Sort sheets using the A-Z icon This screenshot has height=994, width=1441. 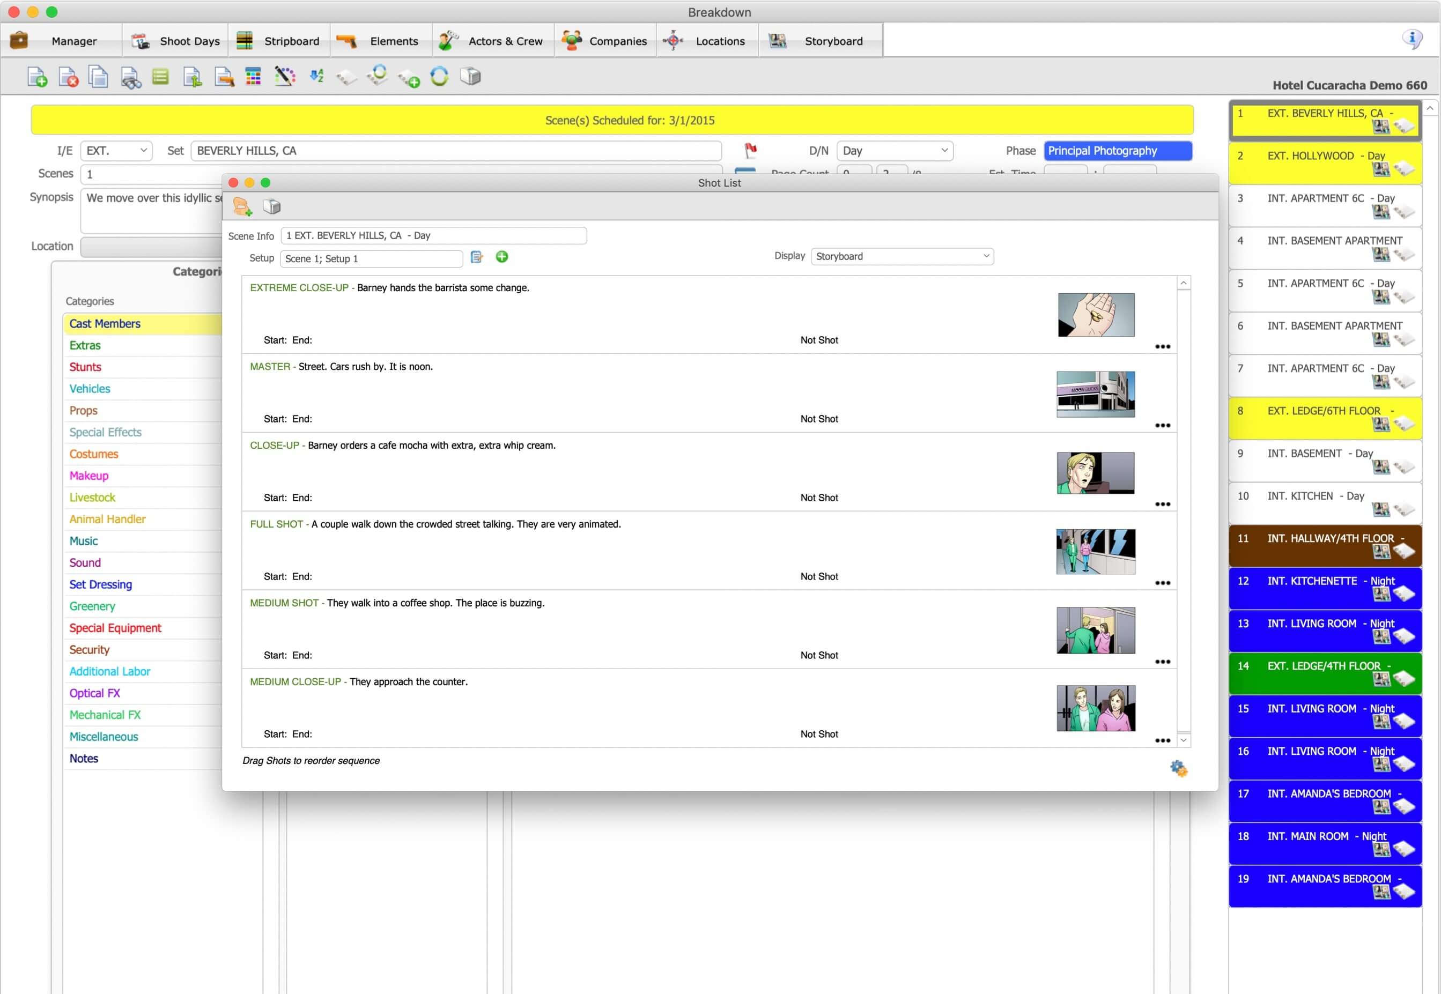(x=316, y=76)
